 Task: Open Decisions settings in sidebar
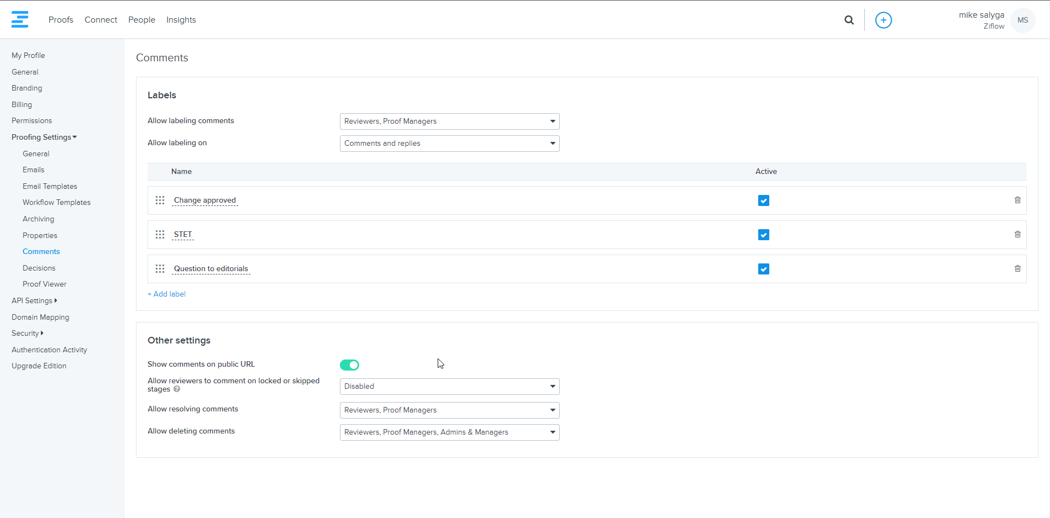point(39,268)
